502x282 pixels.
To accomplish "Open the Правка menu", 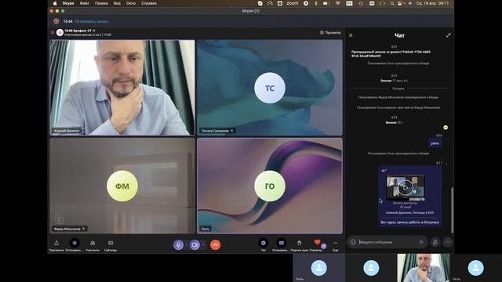I will tap(101, 3).
